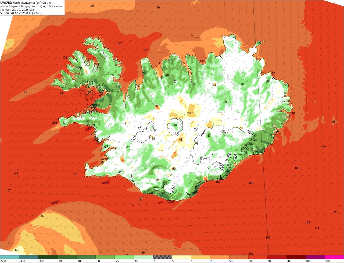
Task: Click the light orange swatch for 25 to 50
Action: [220, 257]
